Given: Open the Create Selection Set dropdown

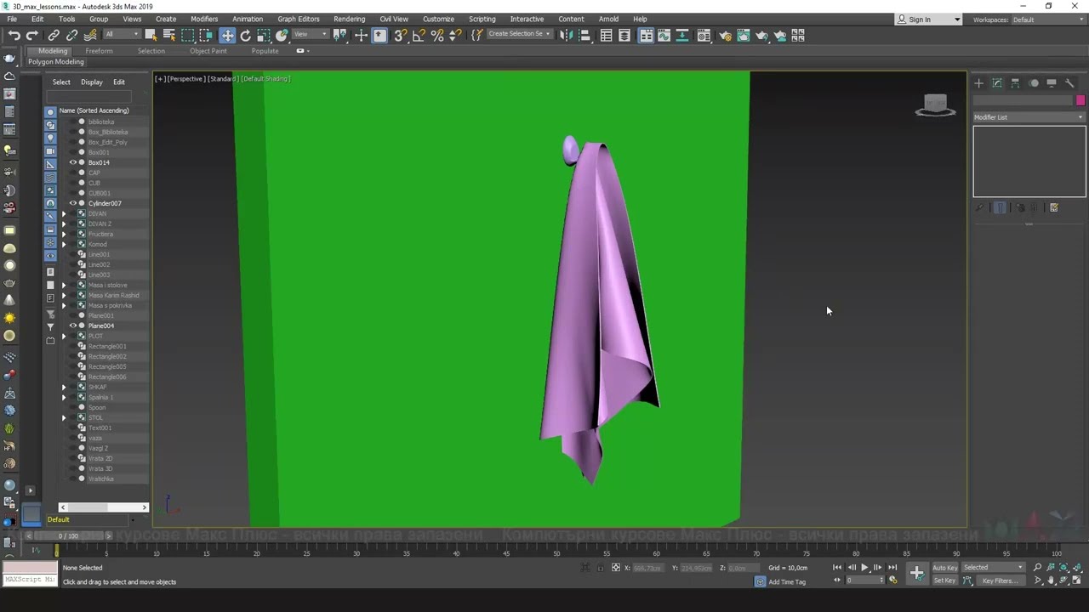Looking at the screenshot, I should pyautogui.click(x=519, y=34).
